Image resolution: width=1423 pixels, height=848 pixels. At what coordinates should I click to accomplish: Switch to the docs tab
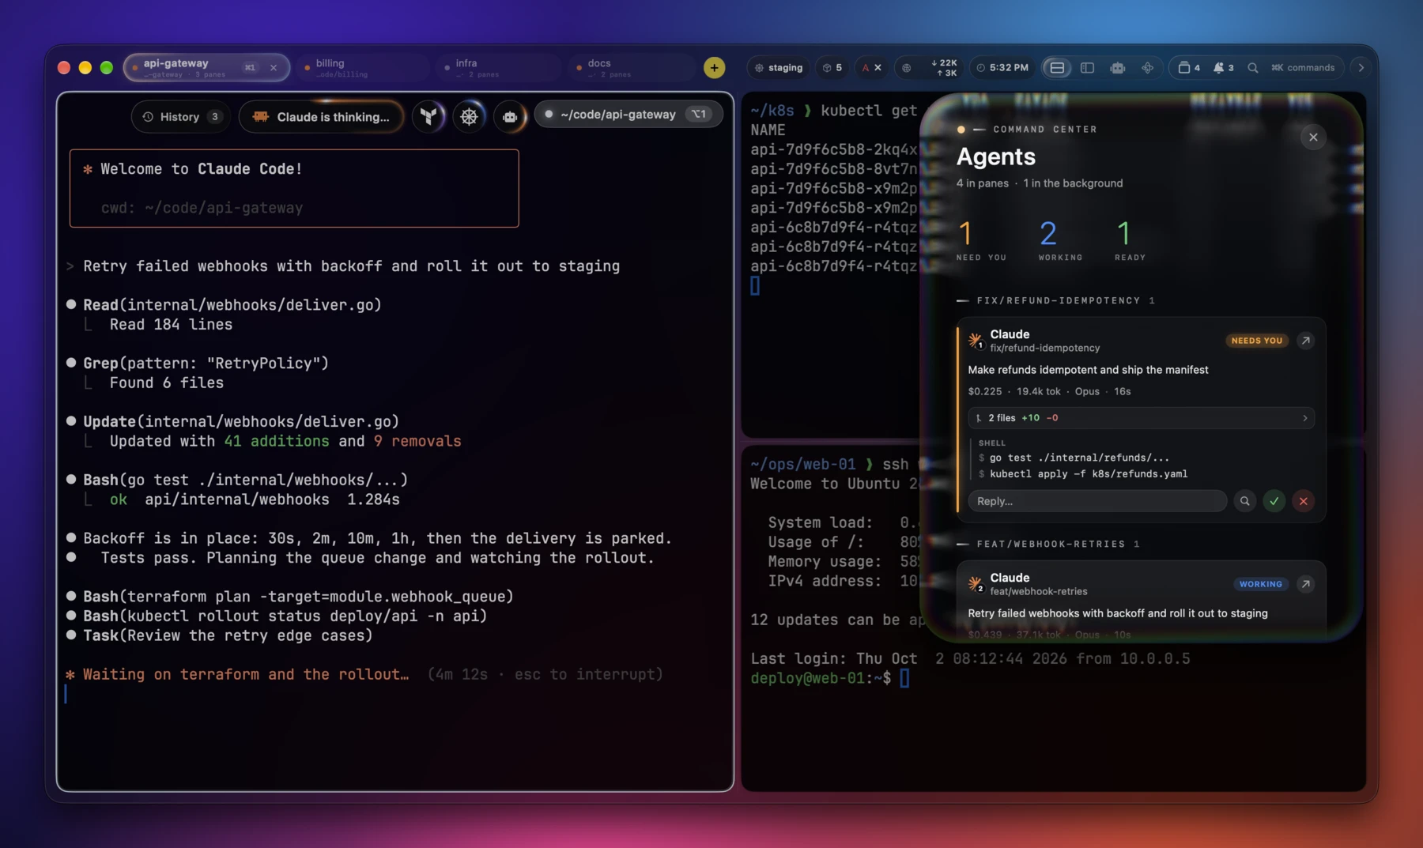point(632,68)
